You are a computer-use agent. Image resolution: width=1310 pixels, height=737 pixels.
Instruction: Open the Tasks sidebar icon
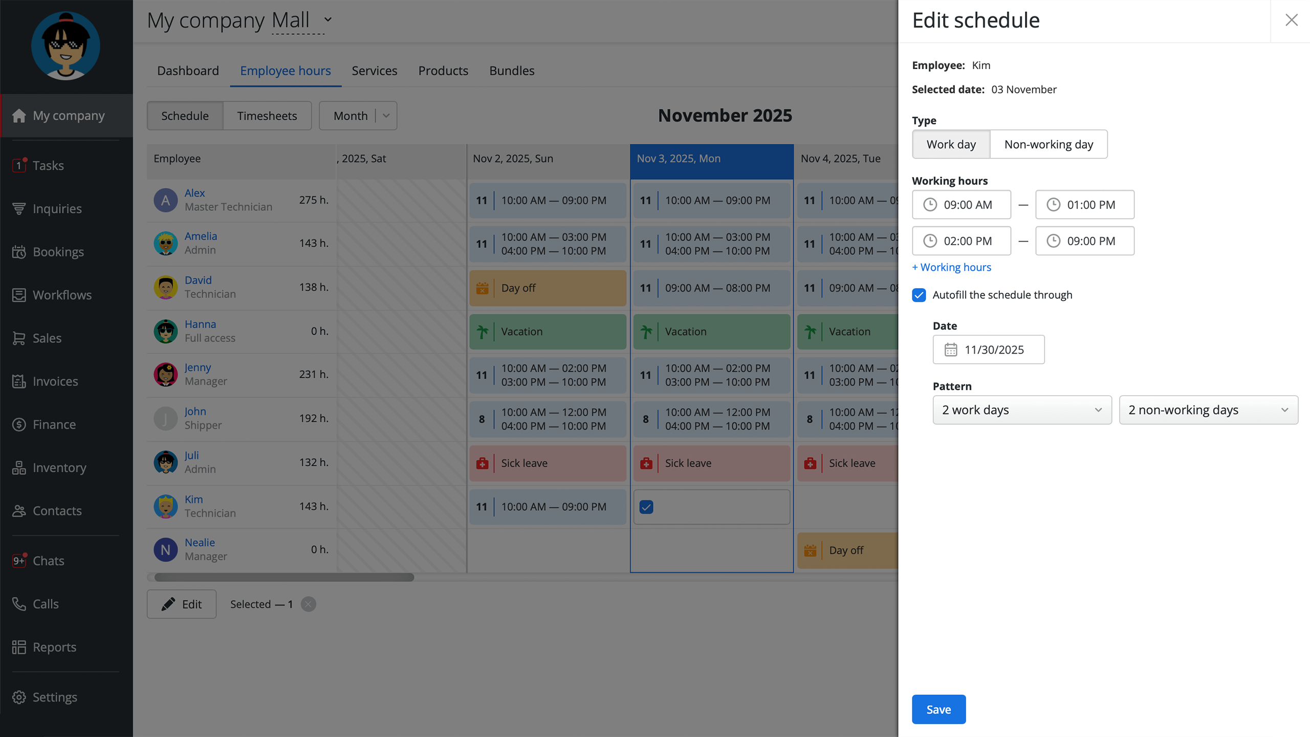tap(19, 165)
